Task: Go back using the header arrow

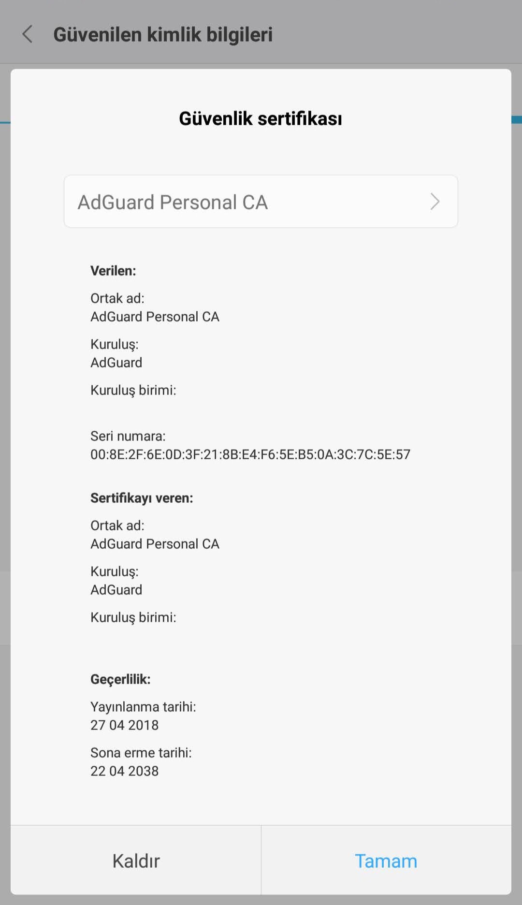Action: click(28, 34)
